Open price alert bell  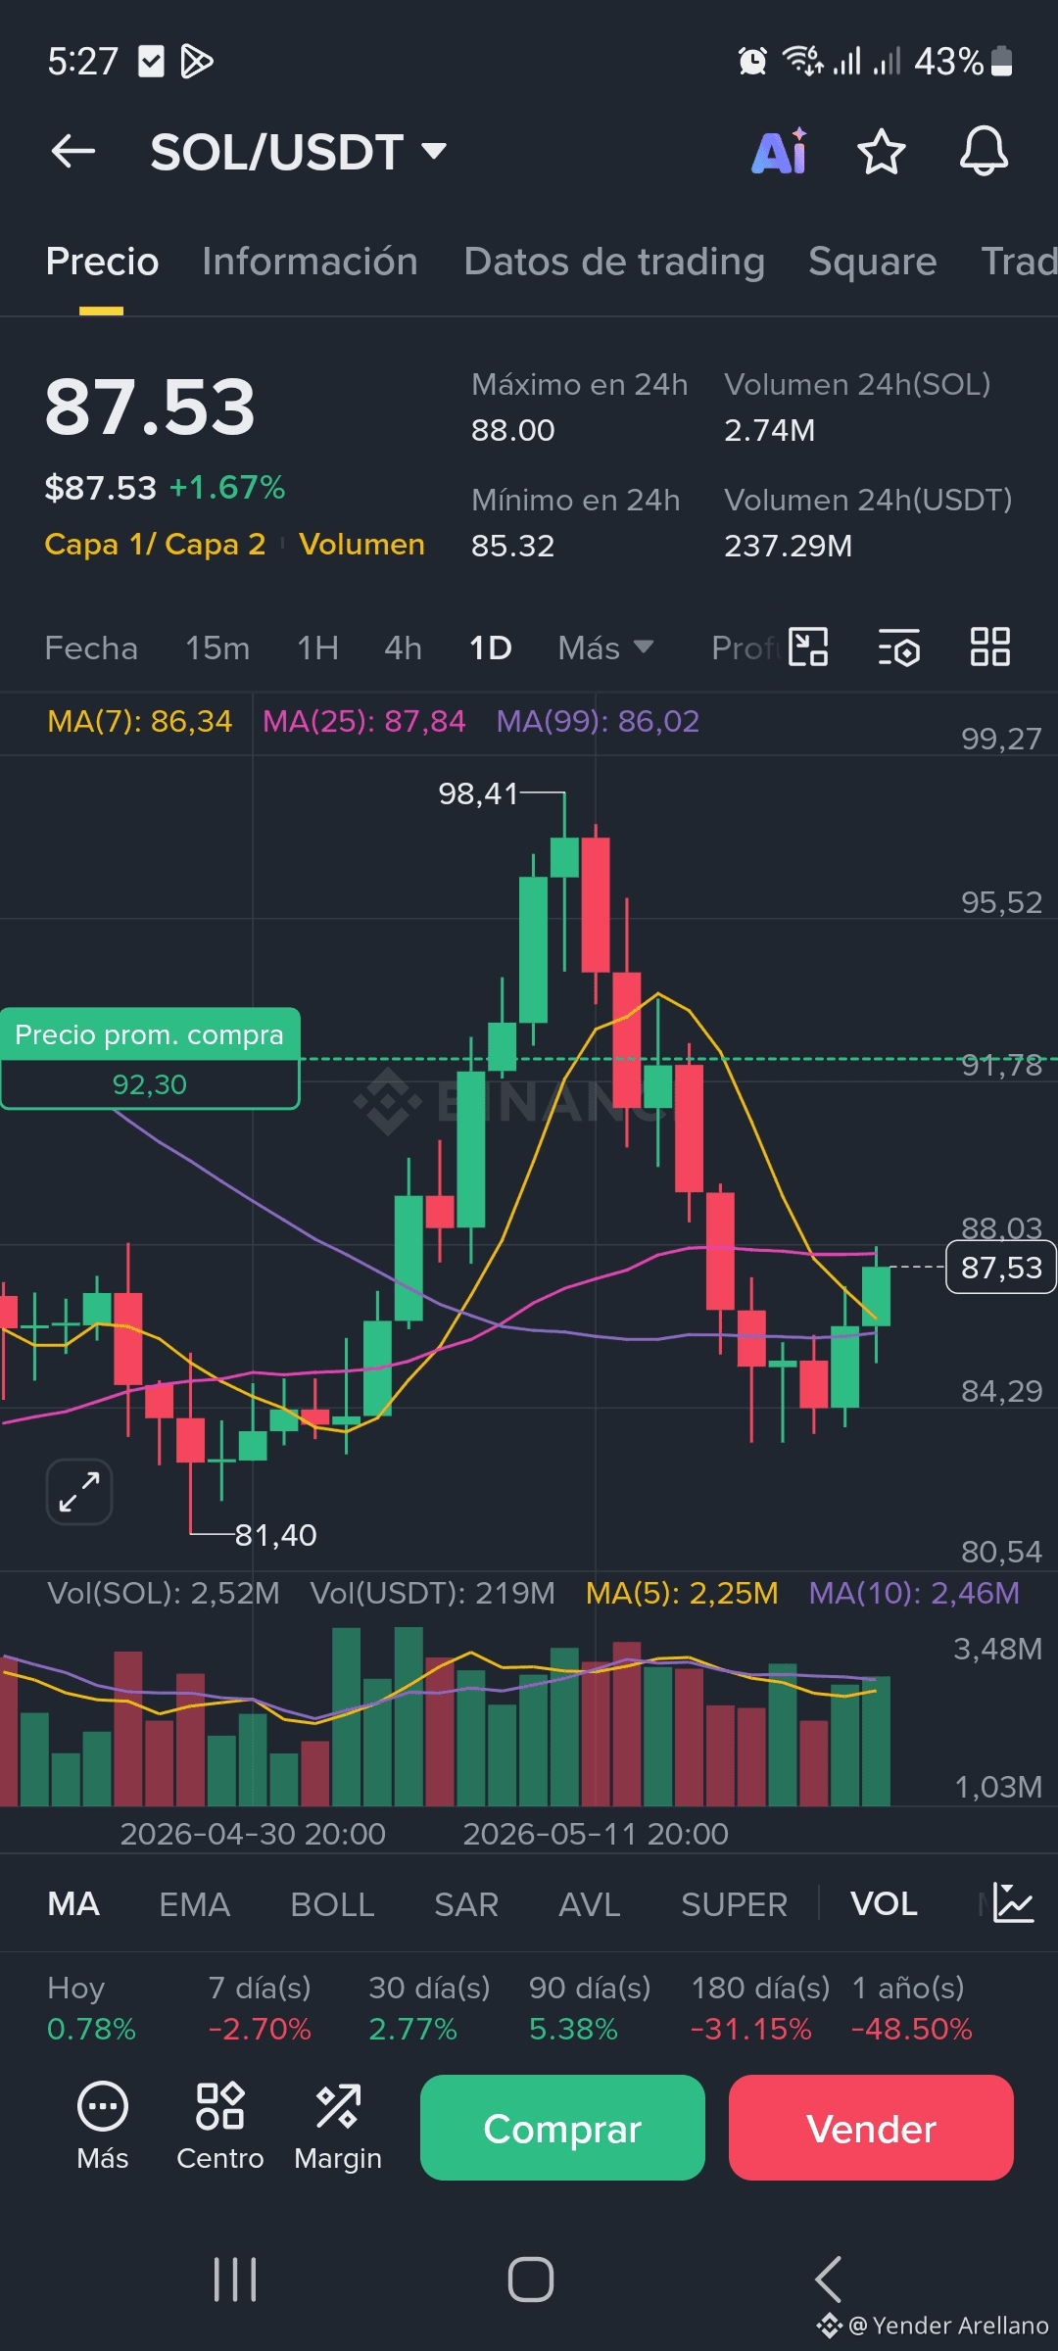984,152
